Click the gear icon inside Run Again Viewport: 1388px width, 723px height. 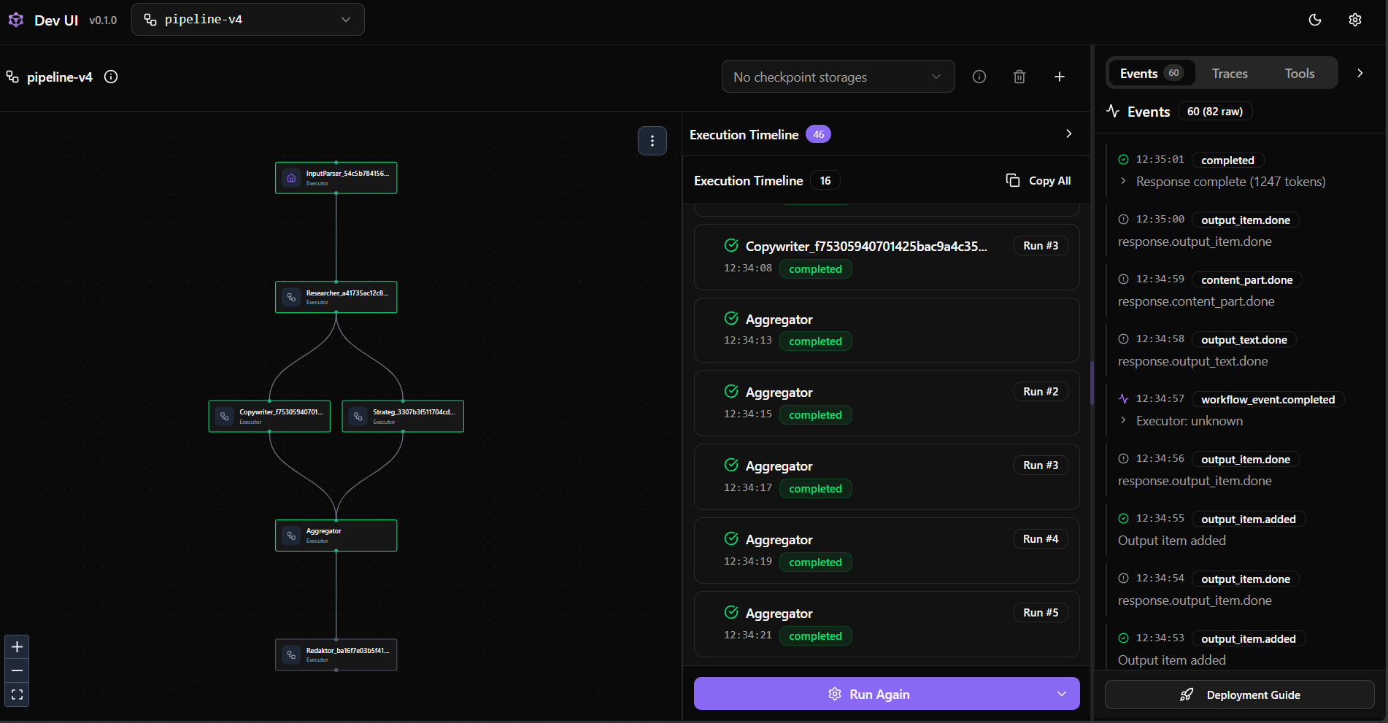(835, 694)
